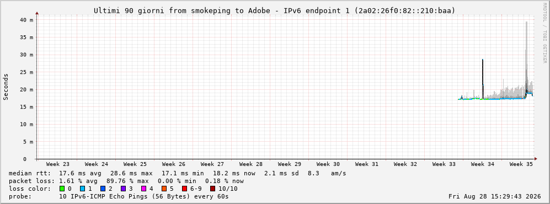Click the median rtt statistics line
The width and height of the screenshot is (550, 204).
point(178,173)
